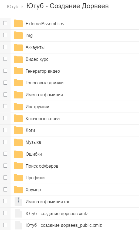Check the box beside Профили

5,177
